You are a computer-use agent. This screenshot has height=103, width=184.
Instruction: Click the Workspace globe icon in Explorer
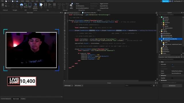[162, 17]
